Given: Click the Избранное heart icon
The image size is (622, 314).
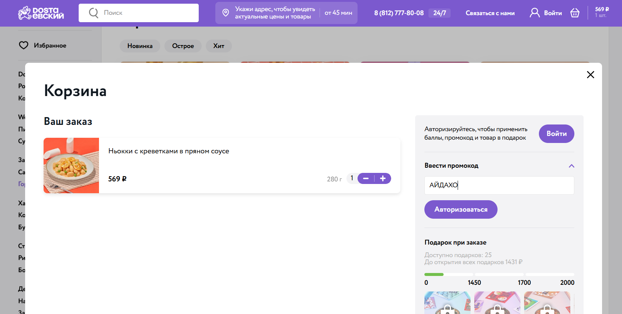Looking at the screenshot, I should click(24, 45).
